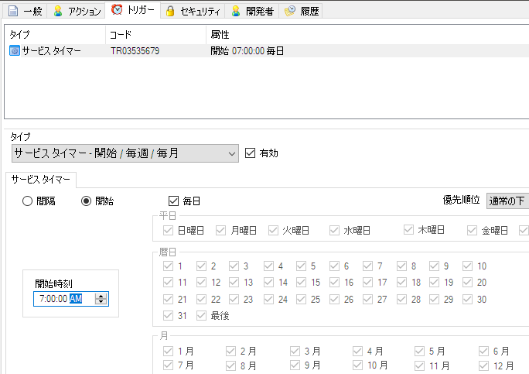529x374 pixels.
Task: Toggle the 12 月 checkbox
Action: tap(483, 365)
